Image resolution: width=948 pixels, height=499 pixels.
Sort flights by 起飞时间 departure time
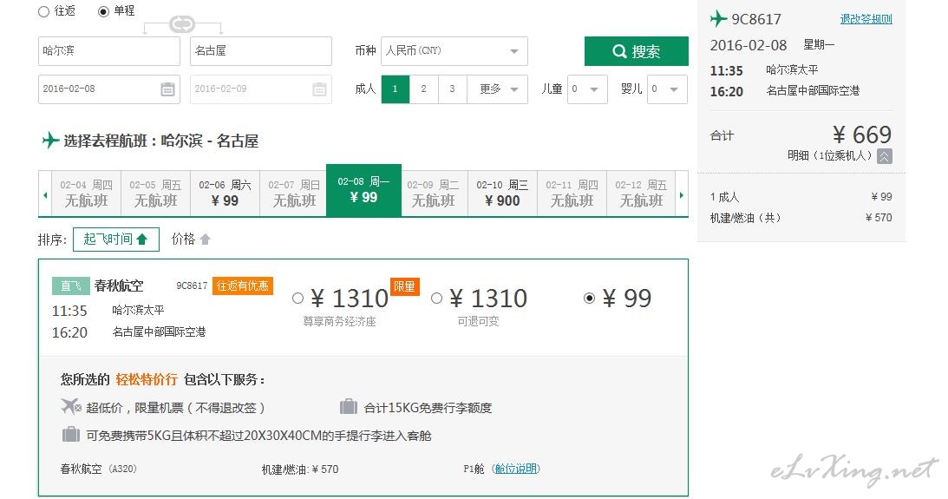[x=116, y=239]
